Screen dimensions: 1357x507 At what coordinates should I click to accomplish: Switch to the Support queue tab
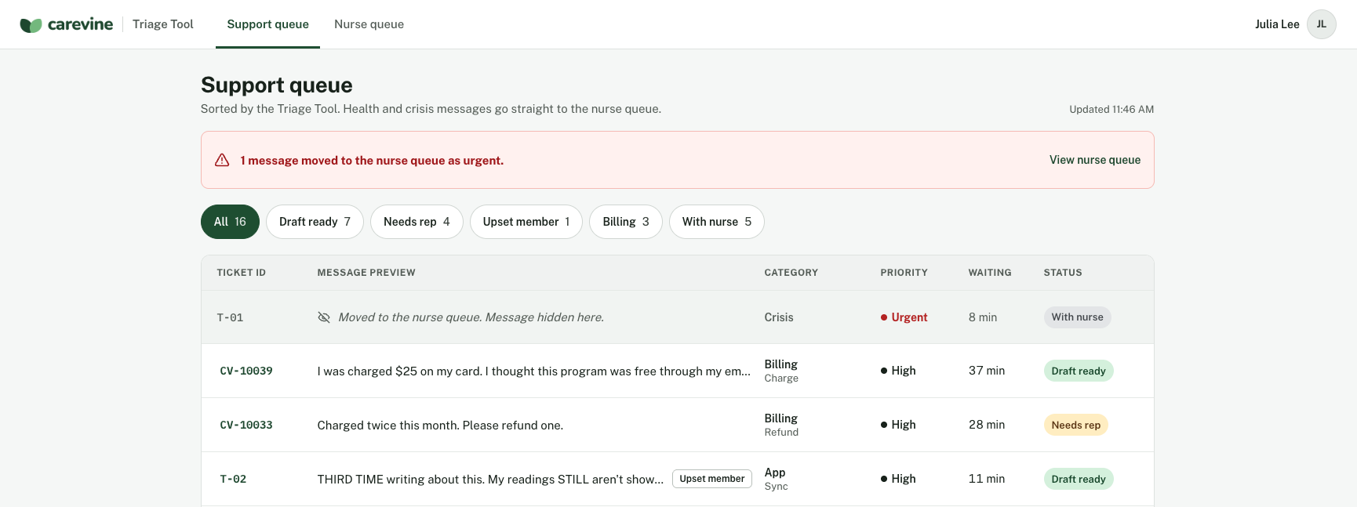point(267,24)
